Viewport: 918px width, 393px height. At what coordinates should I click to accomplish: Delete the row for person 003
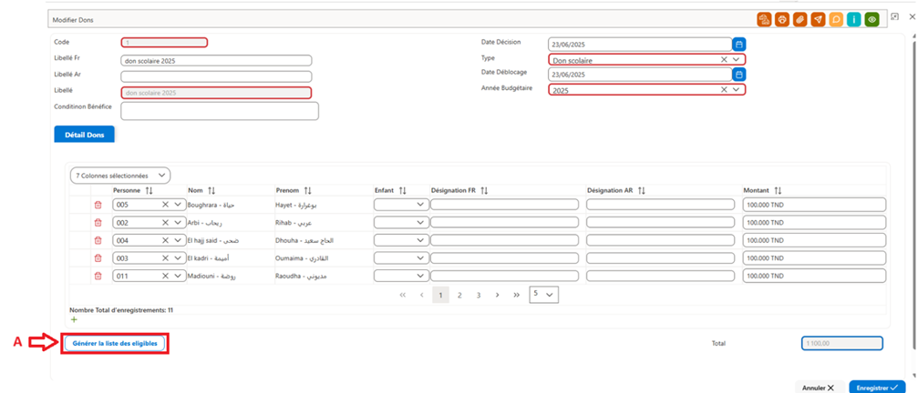98,258
